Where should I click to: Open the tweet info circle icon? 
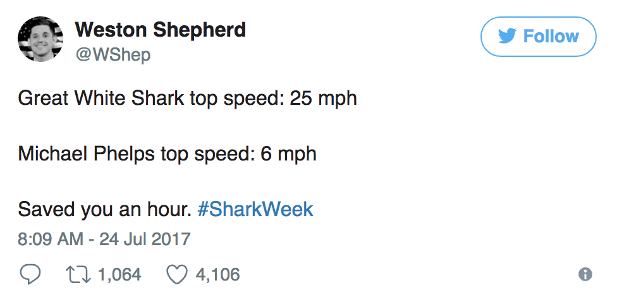point(585,274)
